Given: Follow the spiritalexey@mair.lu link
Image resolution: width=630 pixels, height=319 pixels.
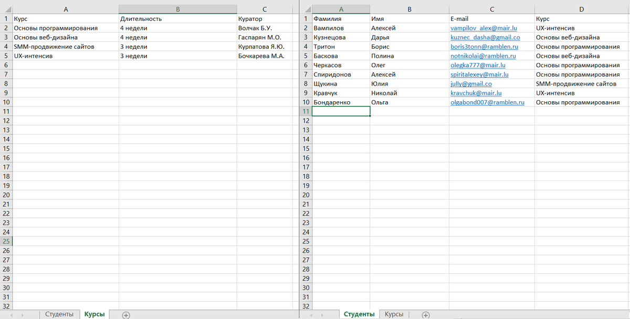Looking at the screenshot, I should [x=479, y=75].
